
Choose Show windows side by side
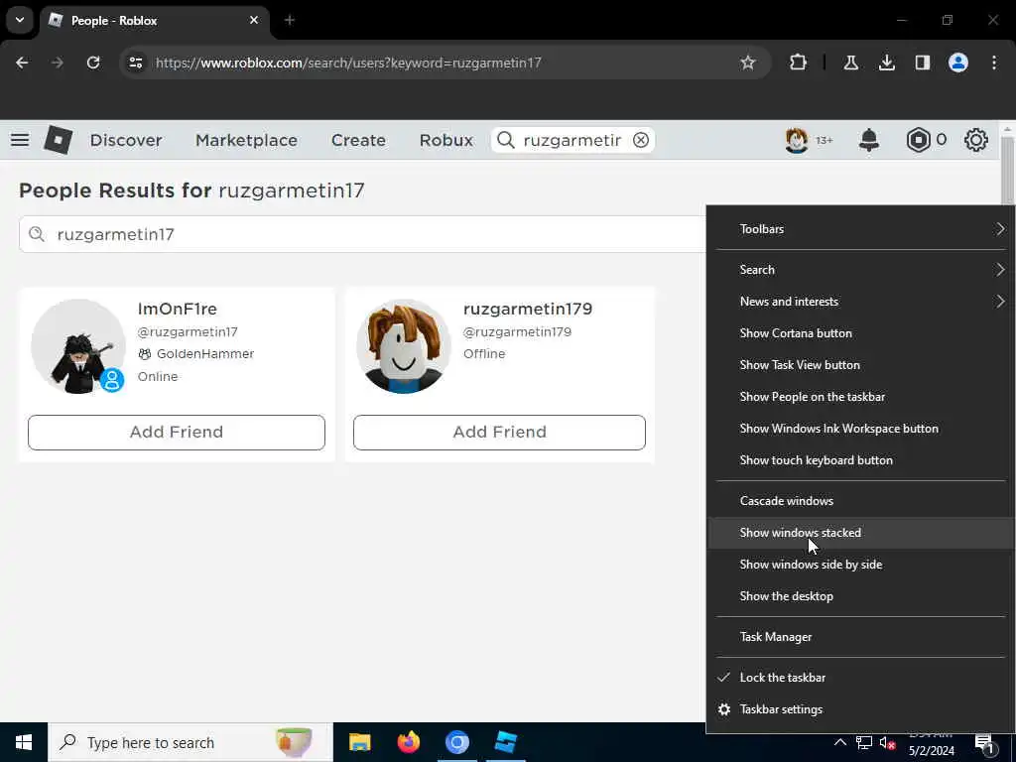(x=861, y=565)
